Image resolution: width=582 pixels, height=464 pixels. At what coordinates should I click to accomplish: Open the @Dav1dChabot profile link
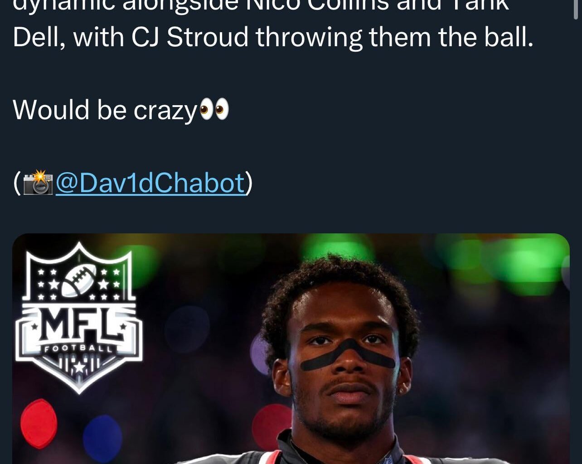[150, 183]
